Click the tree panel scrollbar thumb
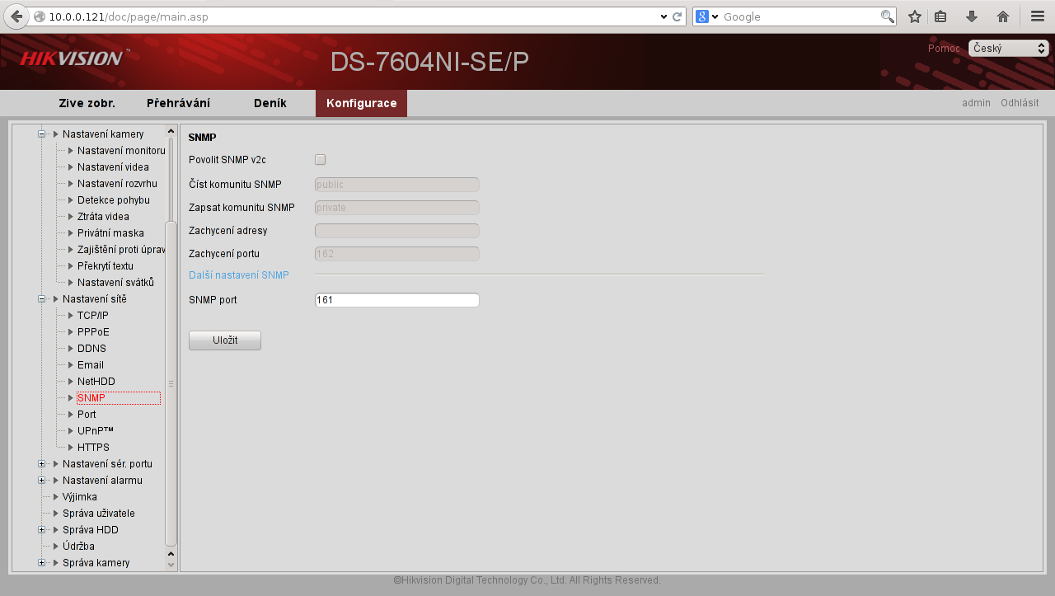 coord(171,383)
